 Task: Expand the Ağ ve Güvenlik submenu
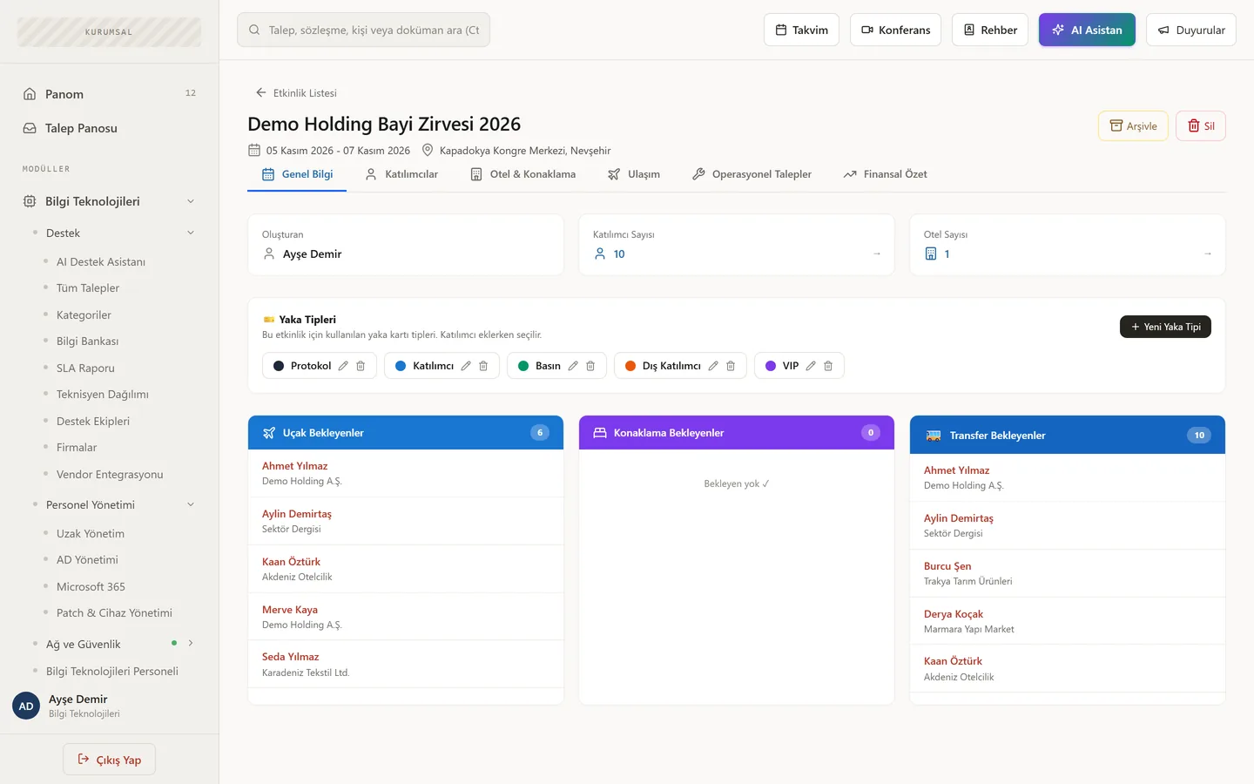(x=191, y=644)
